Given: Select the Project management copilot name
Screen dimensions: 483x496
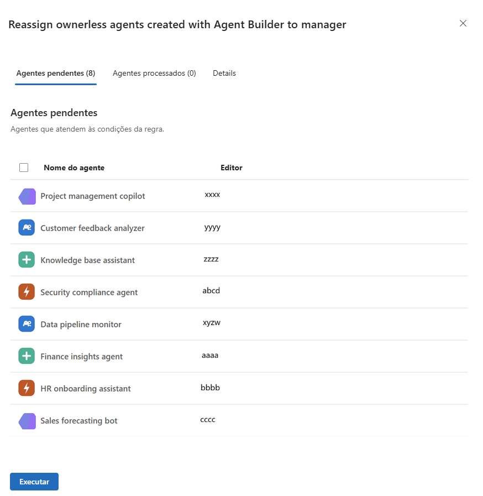Looking at the screenshot, I should click(x=93, y=196).
